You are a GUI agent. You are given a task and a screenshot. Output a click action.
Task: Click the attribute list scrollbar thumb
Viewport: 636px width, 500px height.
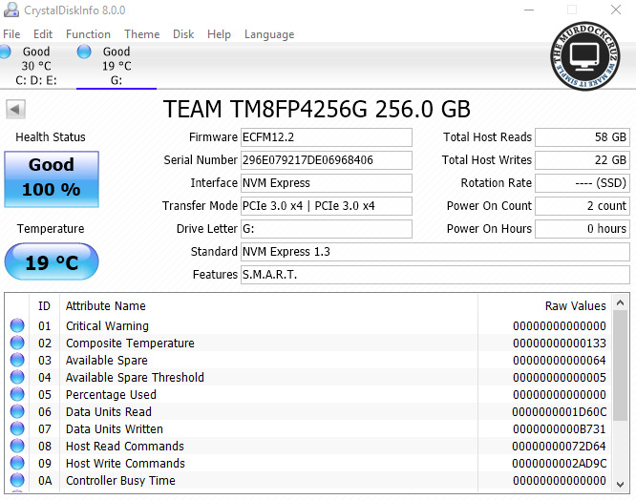coord(620,365)
